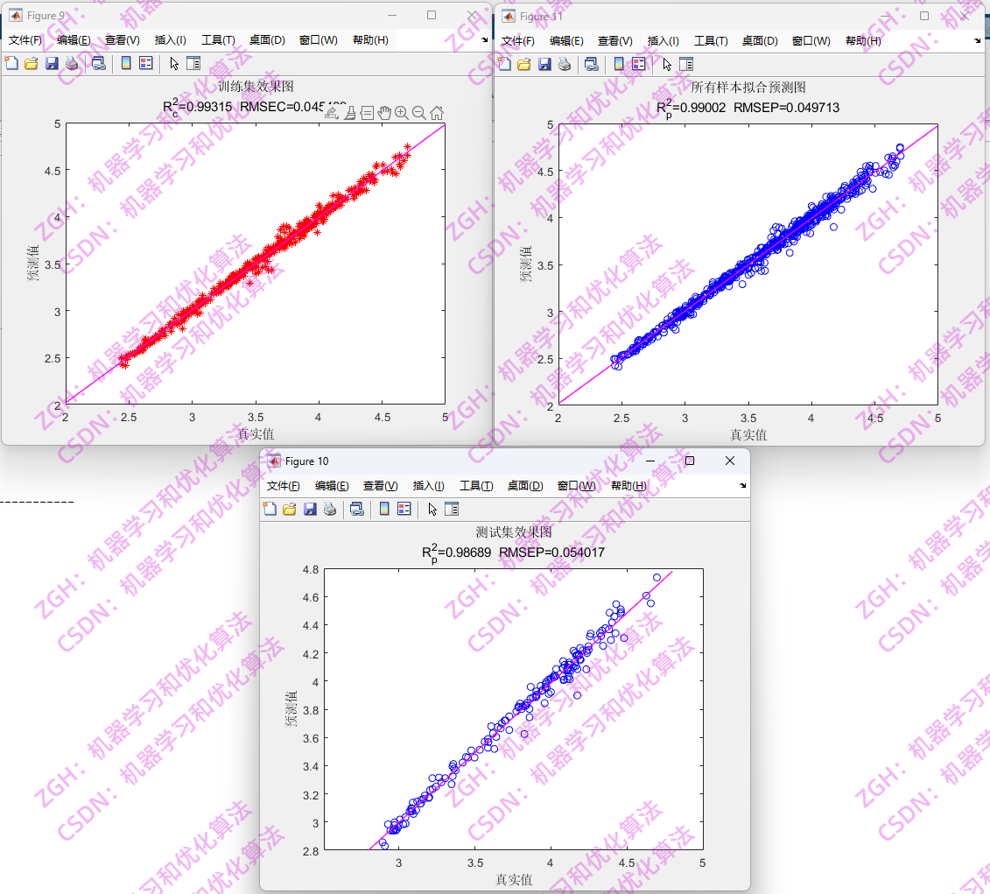The image size is (990, 894).
Task: Open 工具(T) menu in Figure 11
Action: pyautogui.click(x=711, y=40)
